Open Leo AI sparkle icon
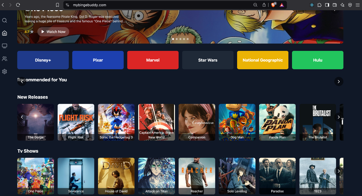 pos(342,5)
